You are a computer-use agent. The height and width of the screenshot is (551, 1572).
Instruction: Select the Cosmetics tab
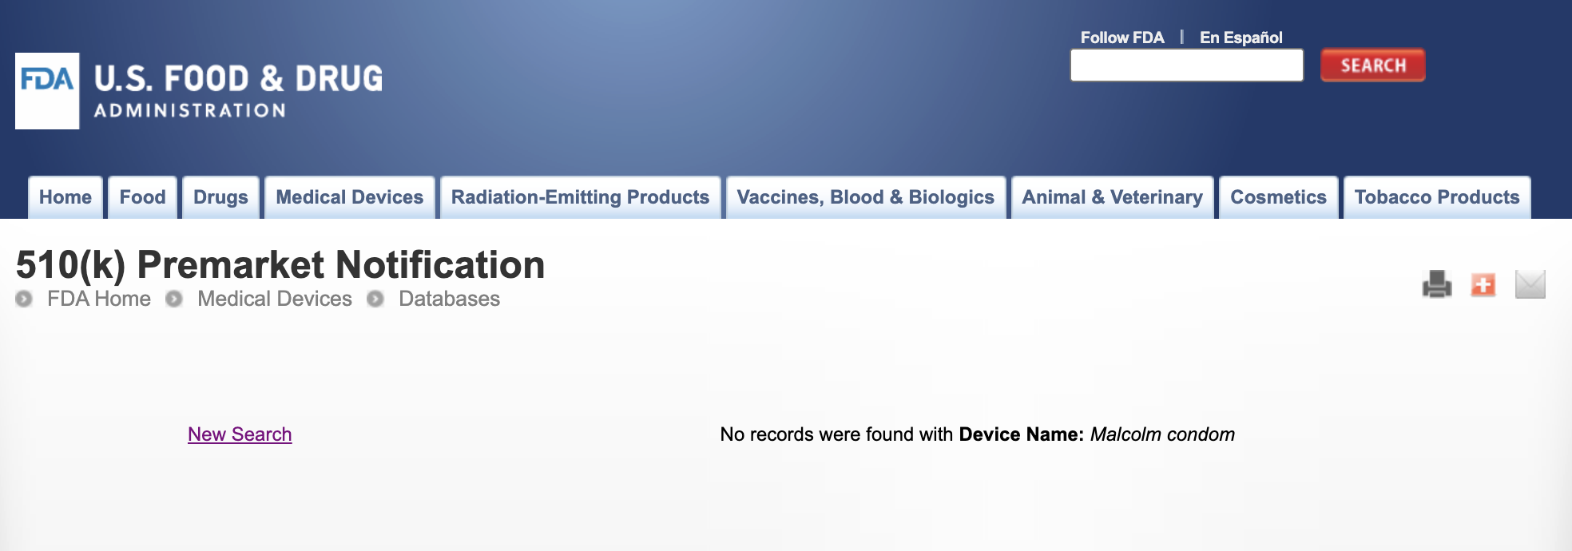pyautogui.click(x=1278, y=197)
